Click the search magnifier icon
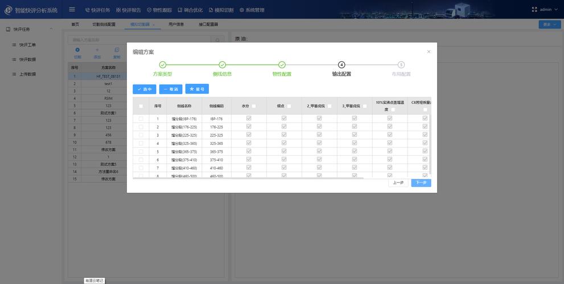 [217, 40]
